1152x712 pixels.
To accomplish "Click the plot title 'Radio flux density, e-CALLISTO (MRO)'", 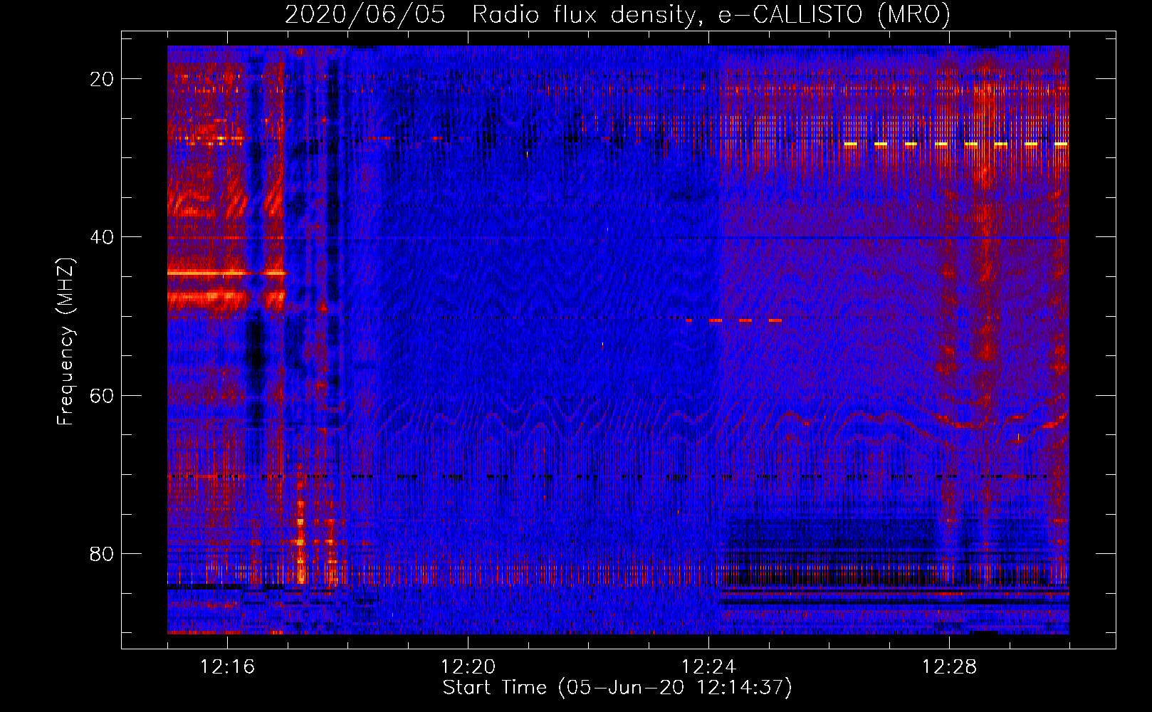I will click(711, 14).
